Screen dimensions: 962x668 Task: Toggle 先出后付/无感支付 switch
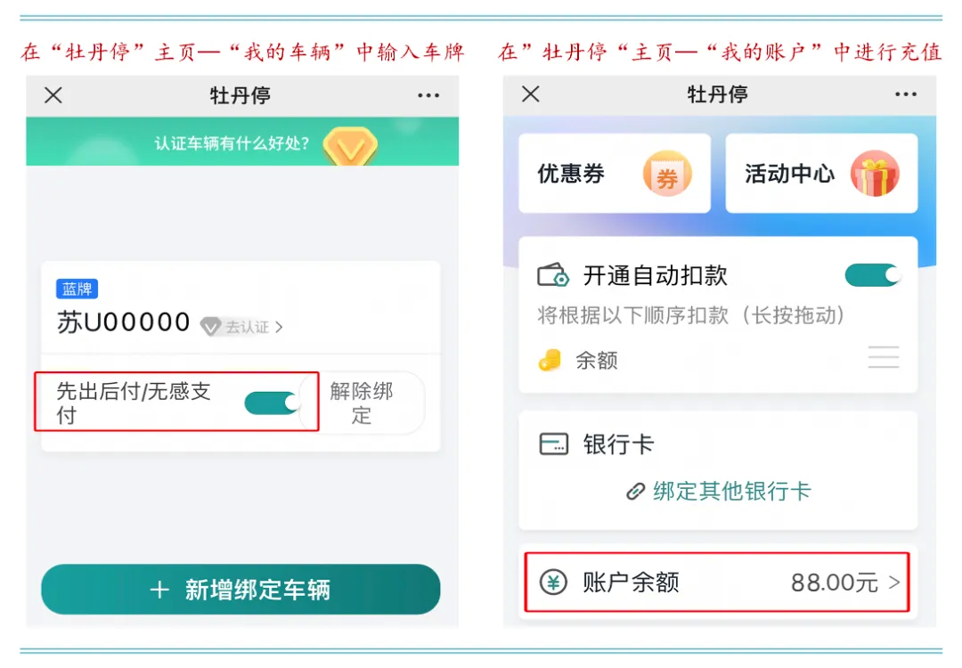tap(273, 403)
